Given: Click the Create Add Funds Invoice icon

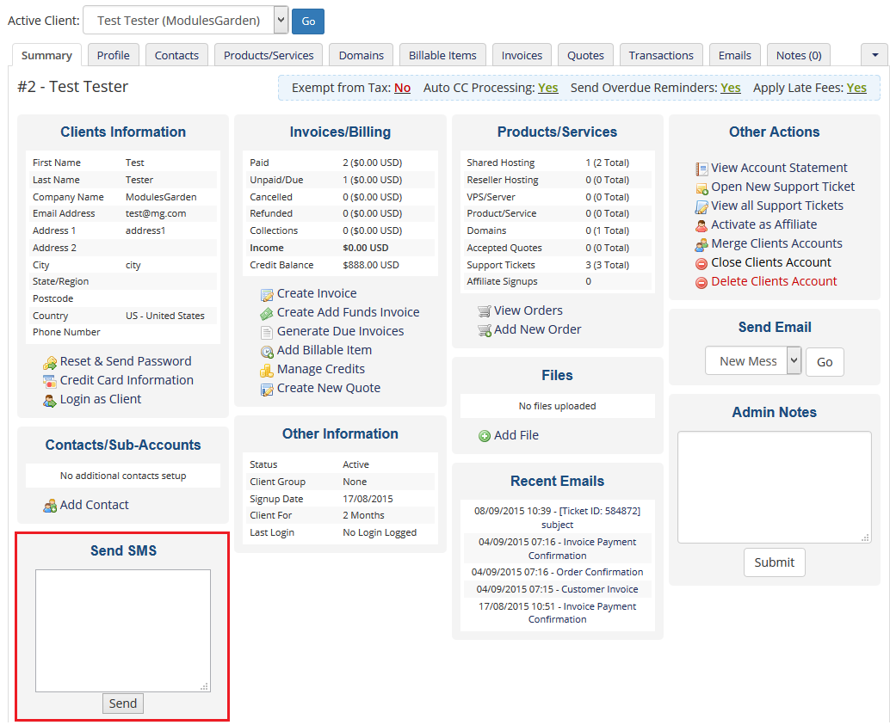Looking at the screenshot, I should click(x=267, y=313).
